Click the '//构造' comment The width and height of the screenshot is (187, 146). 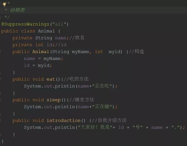coord(137,52)
